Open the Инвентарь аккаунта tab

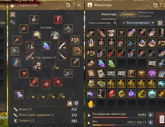tap(146, 14)
